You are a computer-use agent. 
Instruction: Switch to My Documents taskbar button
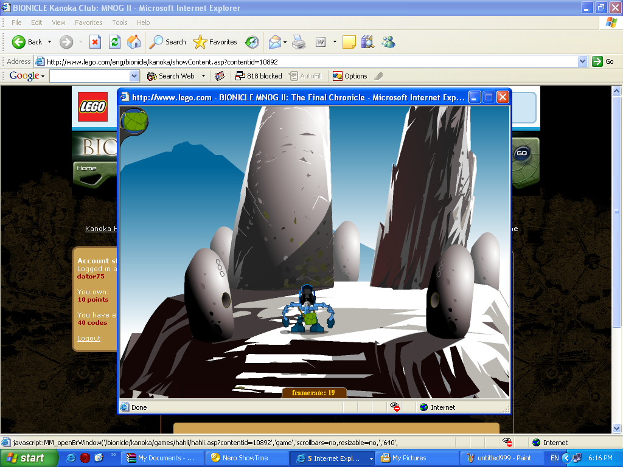coord(163,458)
